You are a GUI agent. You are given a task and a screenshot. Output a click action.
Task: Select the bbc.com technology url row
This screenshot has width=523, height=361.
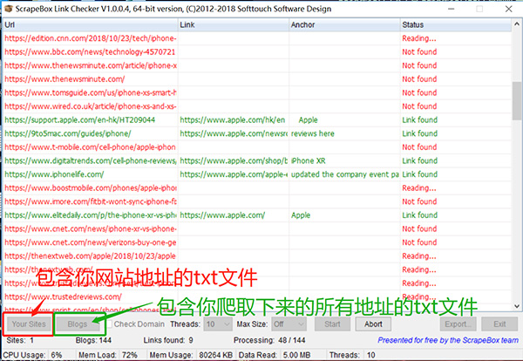coord(257,52)
